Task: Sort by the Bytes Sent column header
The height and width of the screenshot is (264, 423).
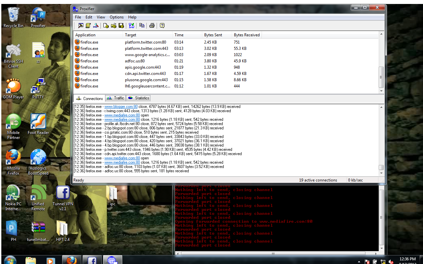Action: (217, 35)
